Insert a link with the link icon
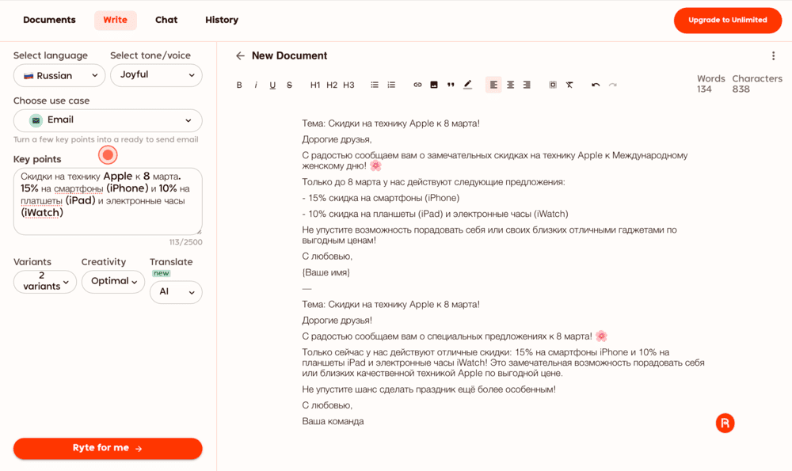The width and height of the screenshot is (792, 471). click(x=417, y=85)
